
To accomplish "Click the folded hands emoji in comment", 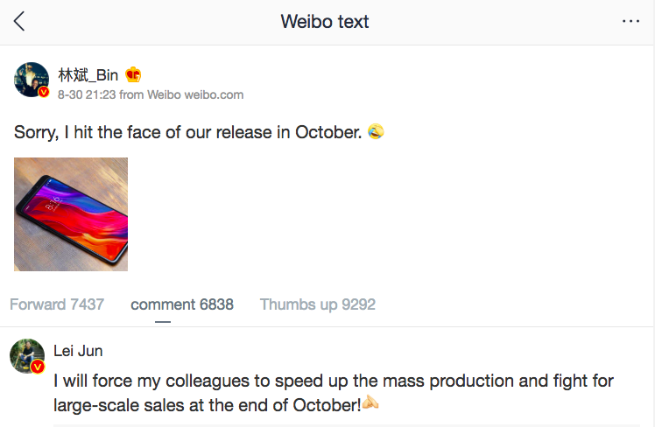I will (371, 404).
